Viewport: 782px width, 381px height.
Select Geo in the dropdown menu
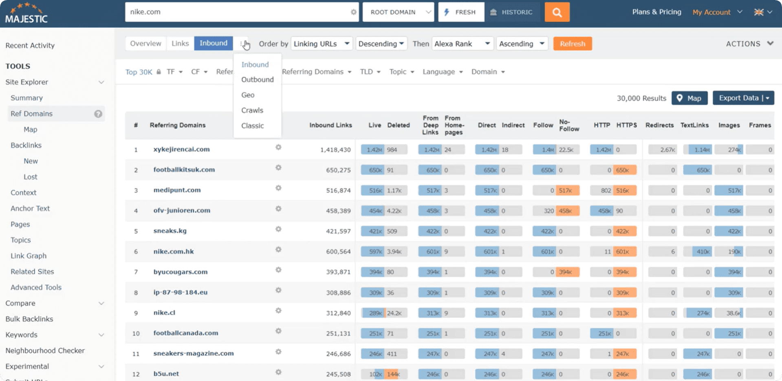[x=248, y=95]
